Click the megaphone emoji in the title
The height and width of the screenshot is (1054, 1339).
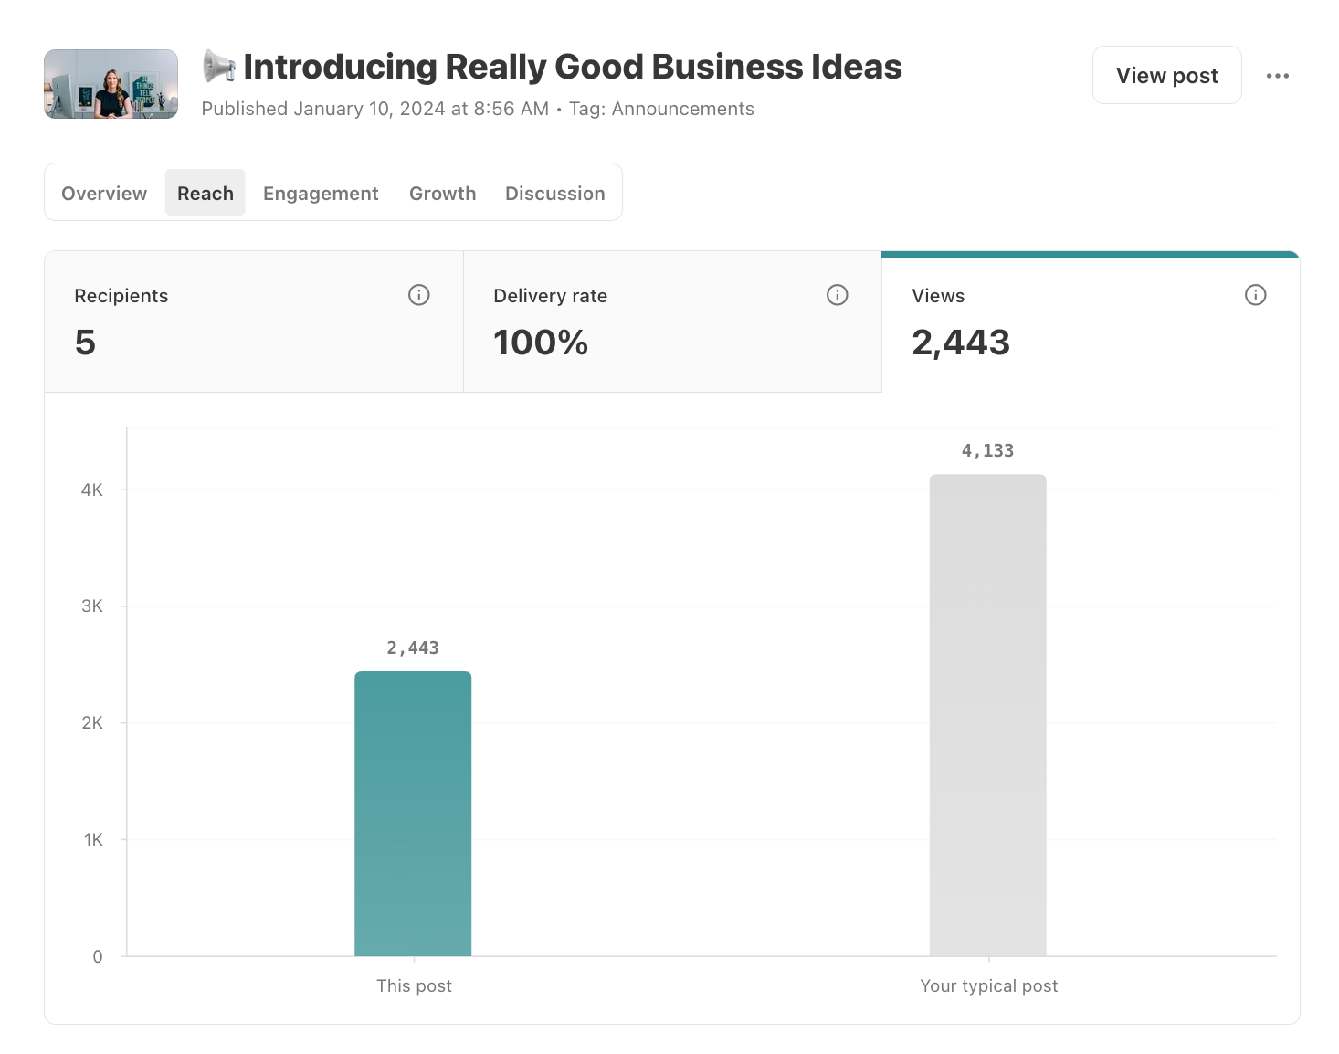[x=219, y=67]
